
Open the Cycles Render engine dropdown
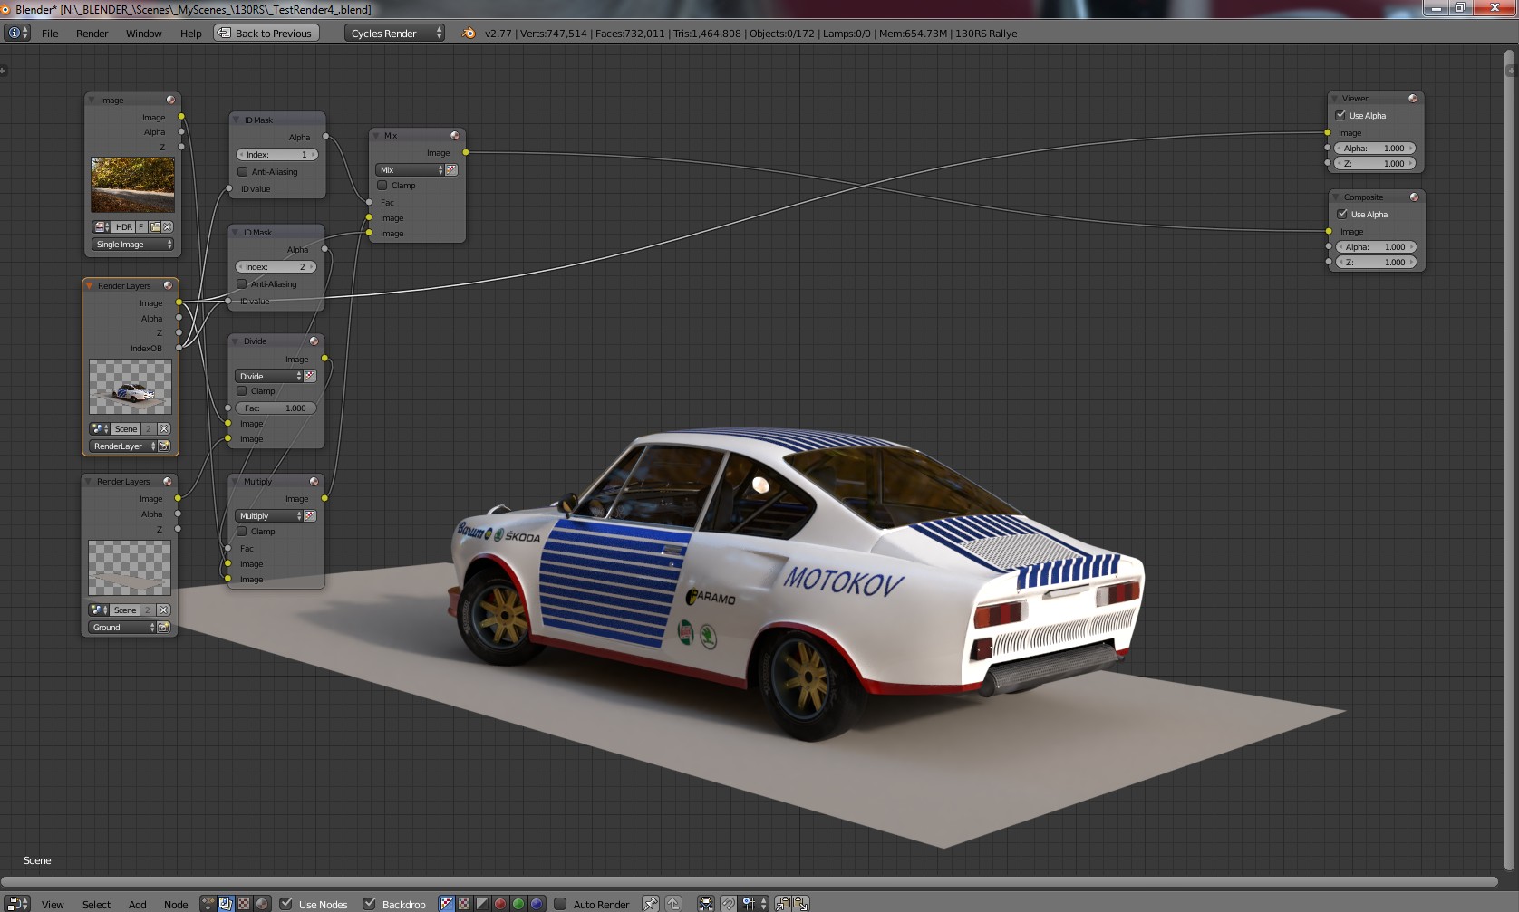click(394, 34)
